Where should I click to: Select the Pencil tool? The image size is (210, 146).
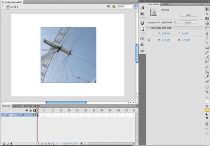pos(207,52)
